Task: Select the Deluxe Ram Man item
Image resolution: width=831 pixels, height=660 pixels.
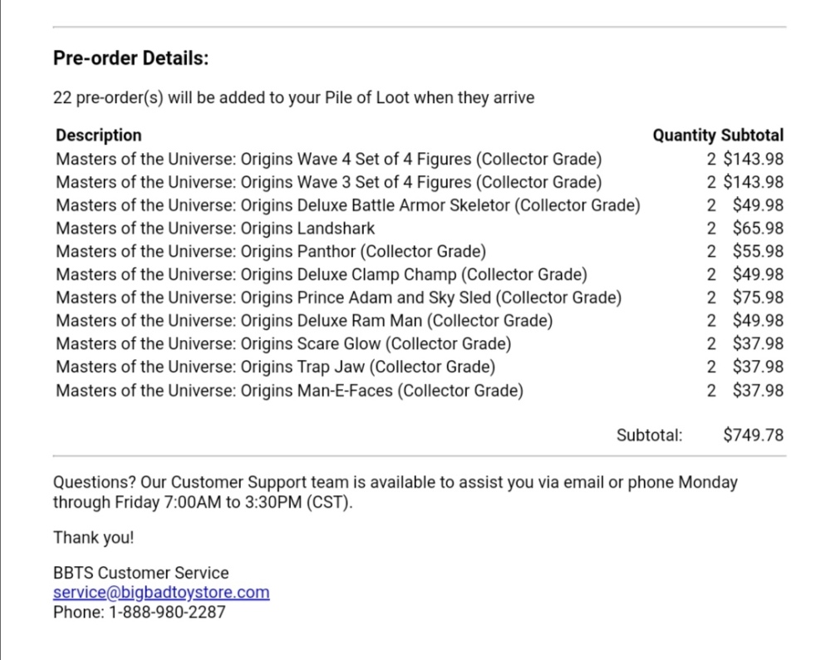Action: [x=304, y=321]
